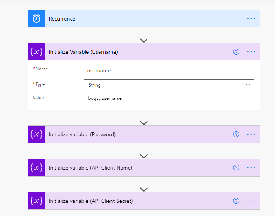Open help for Initialize variable (API Client Name)

[x=236, y=168]
